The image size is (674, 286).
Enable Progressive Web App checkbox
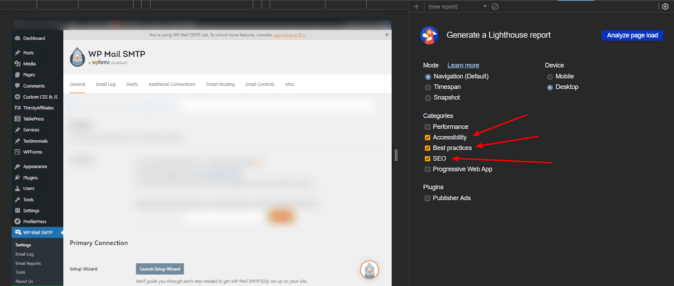pos(428,169)
